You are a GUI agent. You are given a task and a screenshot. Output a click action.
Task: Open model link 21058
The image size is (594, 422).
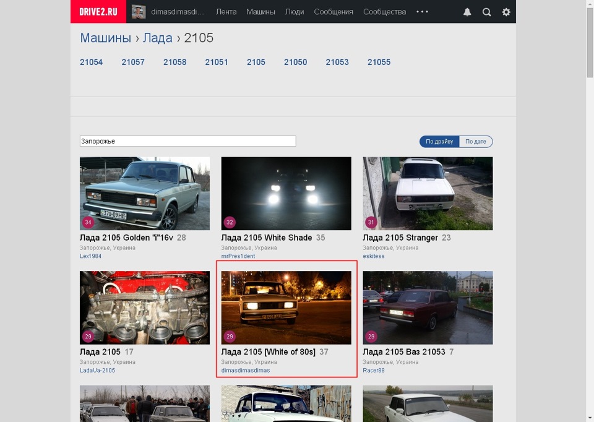(174, 62)
